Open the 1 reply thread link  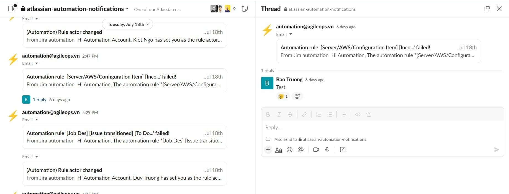pyautogui.click(x=39, y=99)
